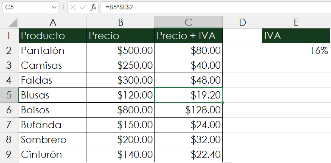Screen dimensions: 331x163
Task: Select column E header
Action: tap(296, 22)
